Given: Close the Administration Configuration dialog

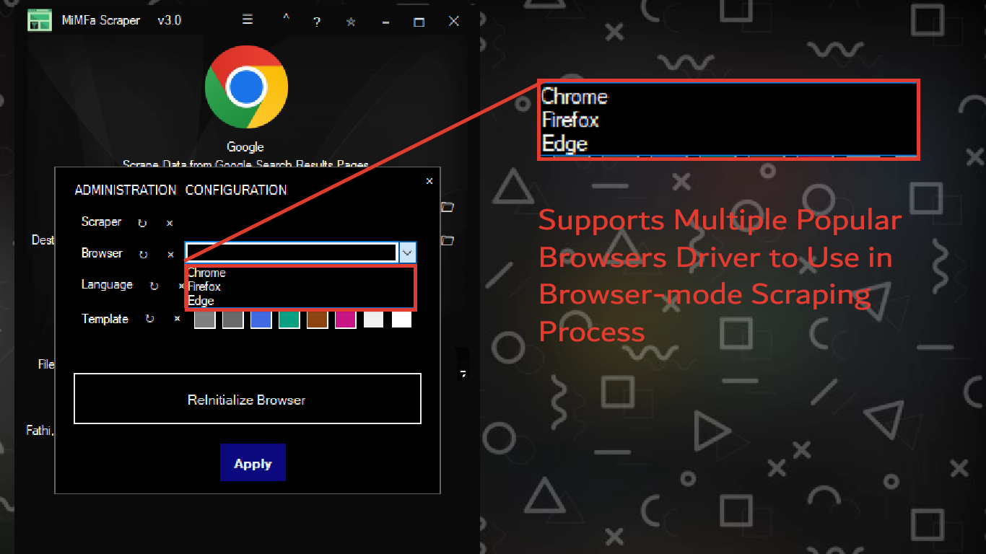Looking at the screenshot, I should coord(429,181).
